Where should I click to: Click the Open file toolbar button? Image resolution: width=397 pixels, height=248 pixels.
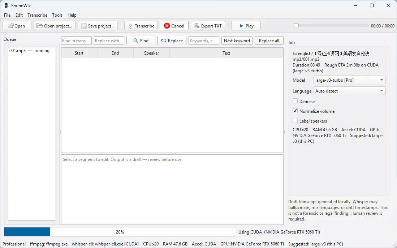pos(17,26)
